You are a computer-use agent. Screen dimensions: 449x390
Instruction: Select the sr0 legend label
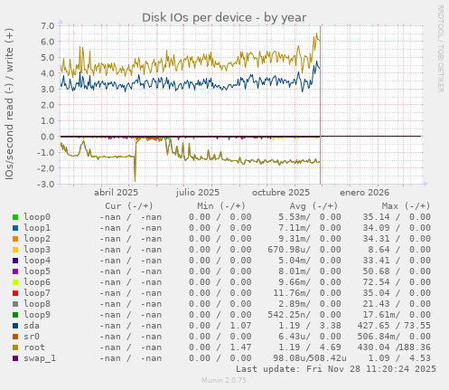click(x=32, y=337)
